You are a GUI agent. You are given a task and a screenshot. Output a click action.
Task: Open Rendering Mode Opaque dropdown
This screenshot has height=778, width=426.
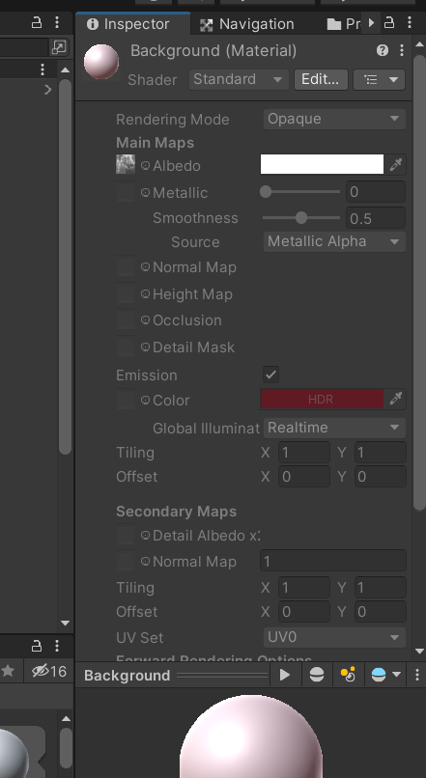334,119
